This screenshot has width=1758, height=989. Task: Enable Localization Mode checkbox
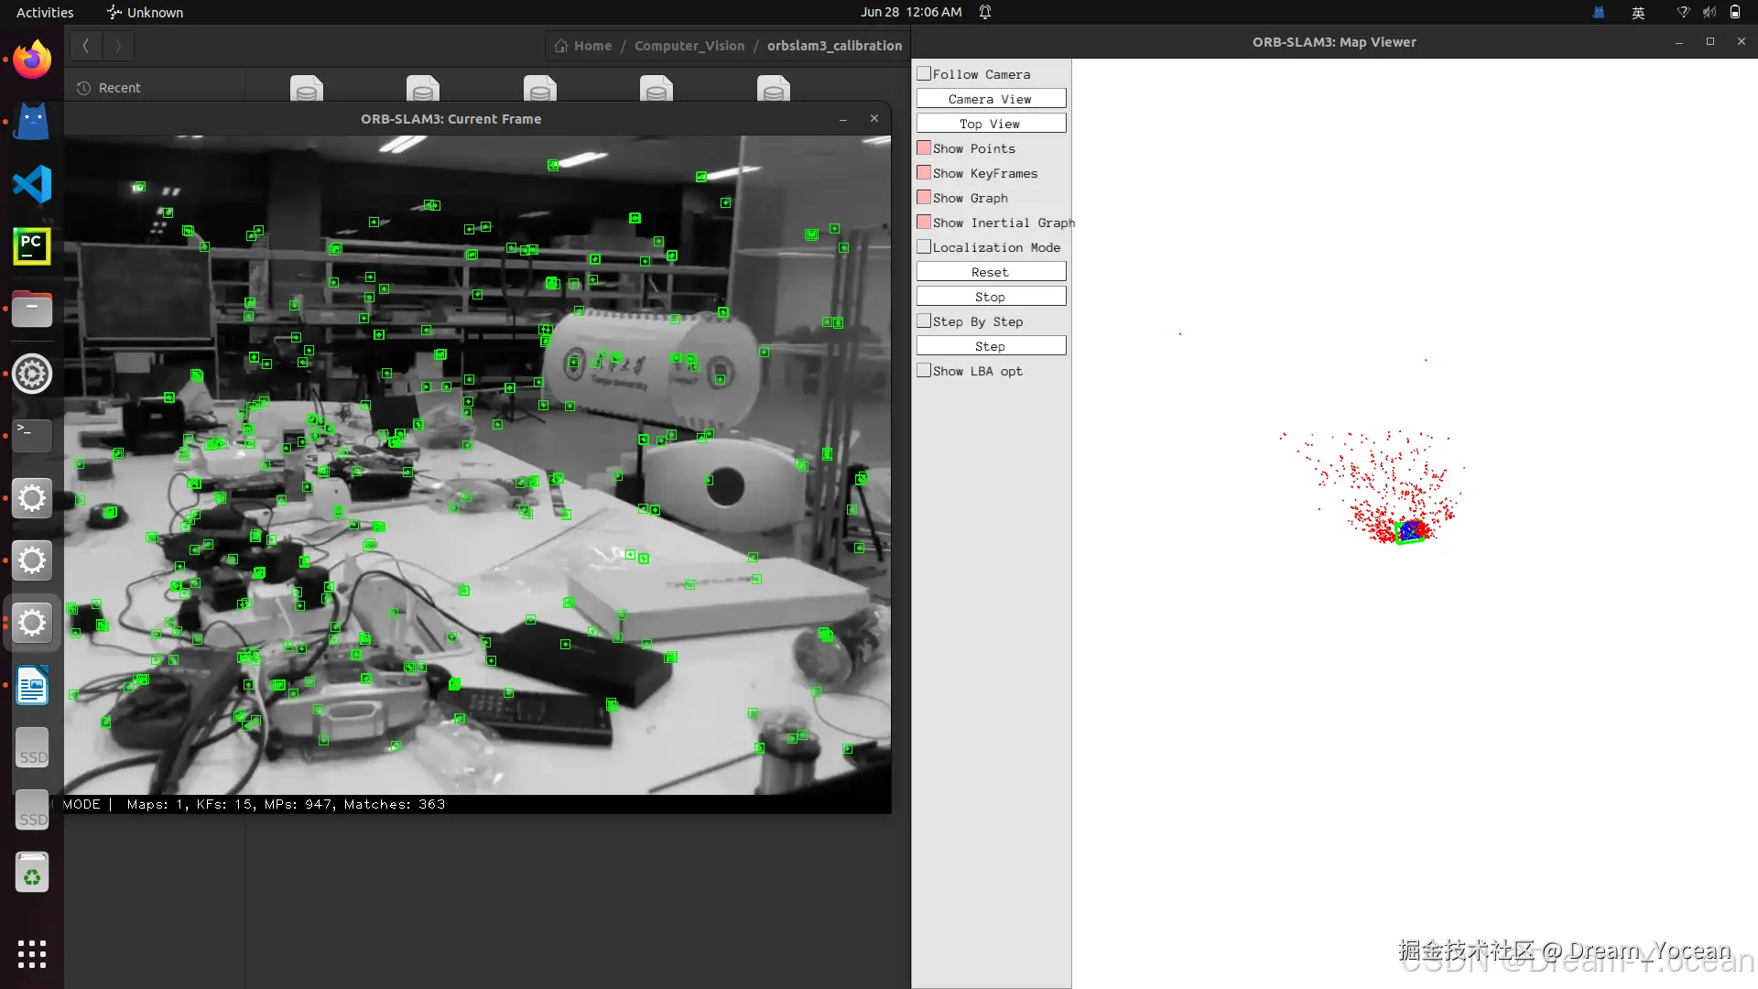click(925, 247)
